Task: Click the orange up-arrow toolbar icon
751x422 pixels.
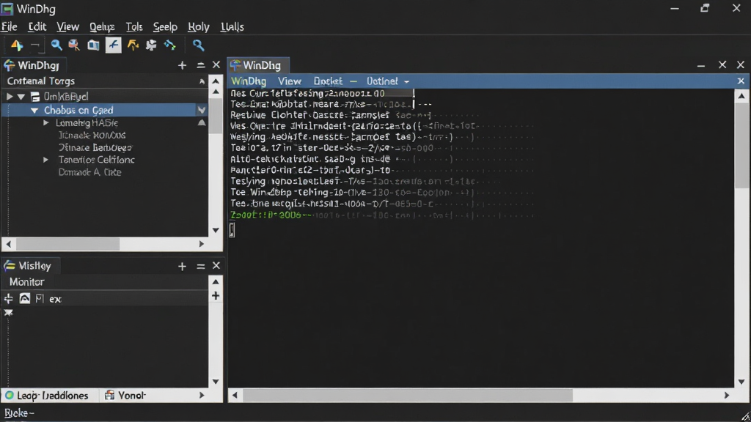Action: pyautogui.click(x=17, y=45)
